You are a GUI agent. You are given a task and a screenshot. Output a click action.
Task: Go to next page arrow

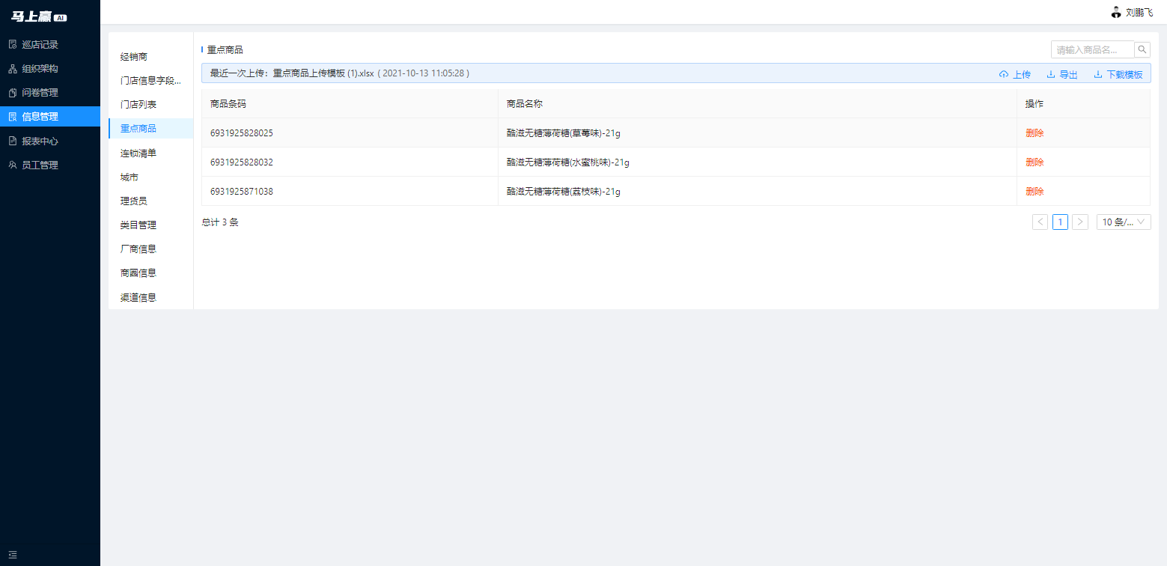click(x=1080, y=222)
